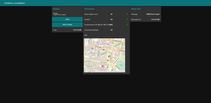This screenshot has width=211, height=103.
Task: Click the GPS map view
Action: [104, 55]
